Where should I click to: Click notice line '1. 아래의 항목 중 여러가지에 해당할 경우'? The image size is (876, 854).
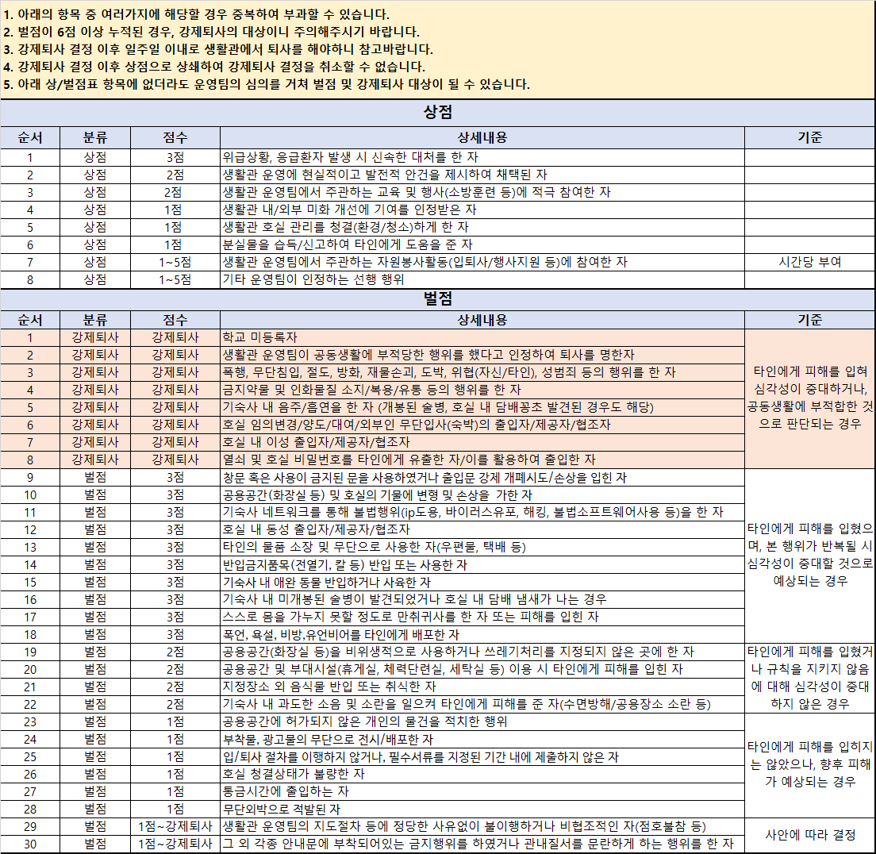[x=196, y=14]
